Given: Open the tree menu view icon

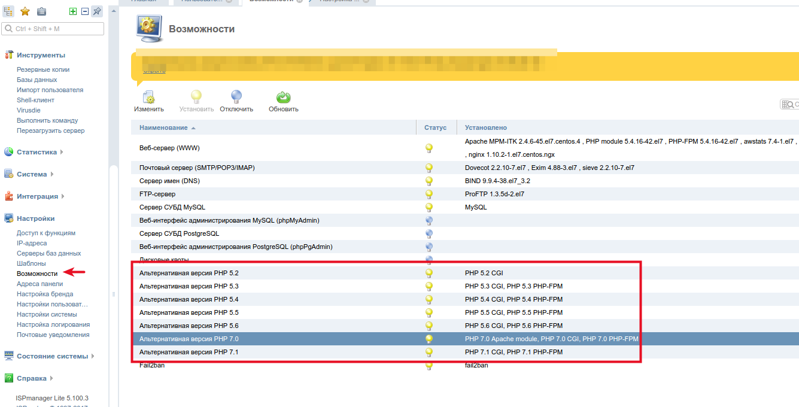Looking at the screenshot, I should pos(8,10).
